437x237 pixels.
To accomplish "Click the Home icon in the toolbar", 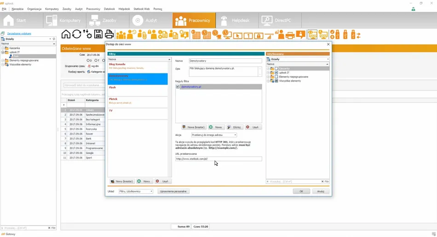I will pos(66,34).
